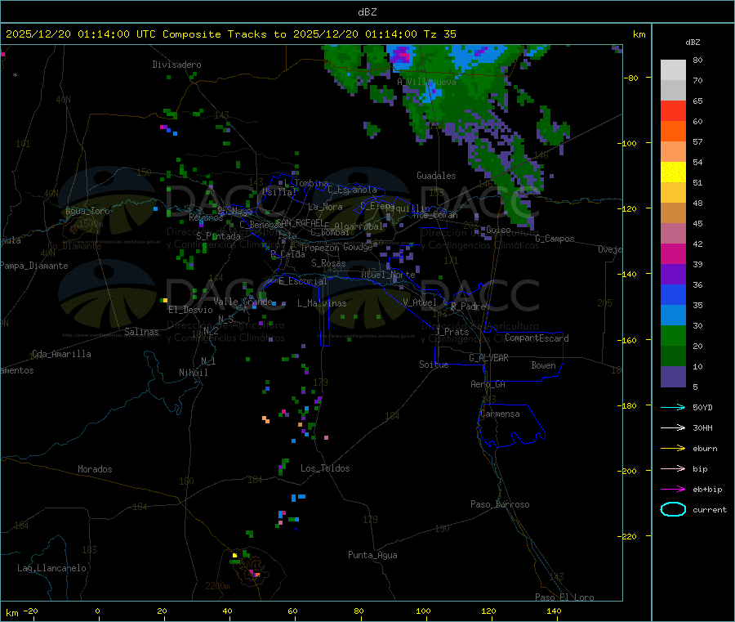Click the G_ALVEAR map label

(x=488, y=358)
